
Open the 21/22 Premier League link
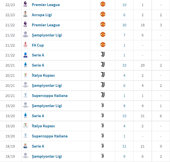click(46, 25)
